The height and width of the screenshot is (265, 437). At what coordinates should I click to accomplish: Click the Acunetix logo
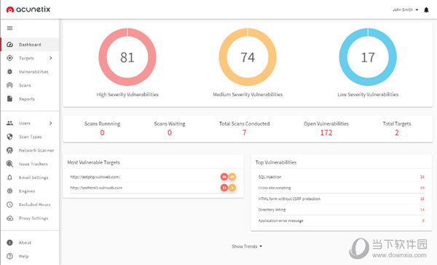point(28,9)
